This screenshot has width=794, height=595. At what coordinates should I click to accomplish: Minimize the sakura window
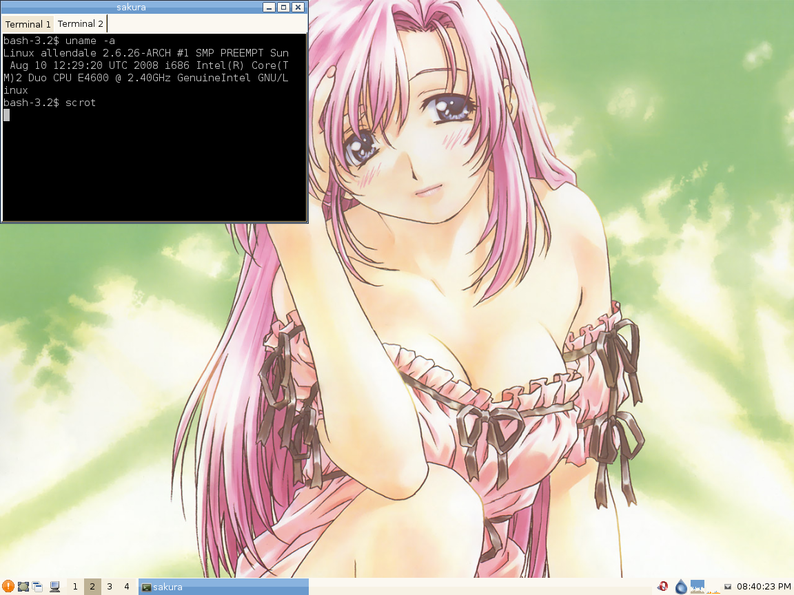[269, 7]
